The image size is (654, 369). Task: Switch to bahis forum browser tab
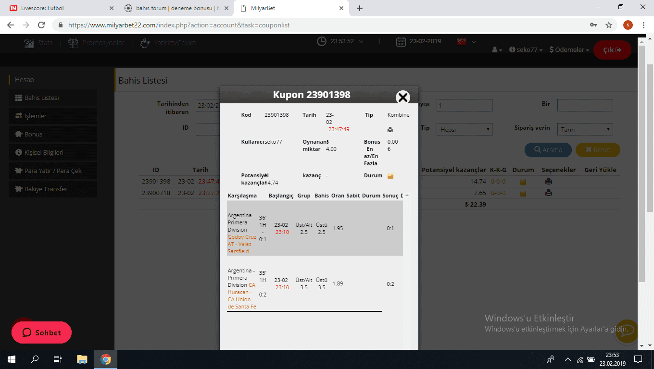click(x=176, y=8)
